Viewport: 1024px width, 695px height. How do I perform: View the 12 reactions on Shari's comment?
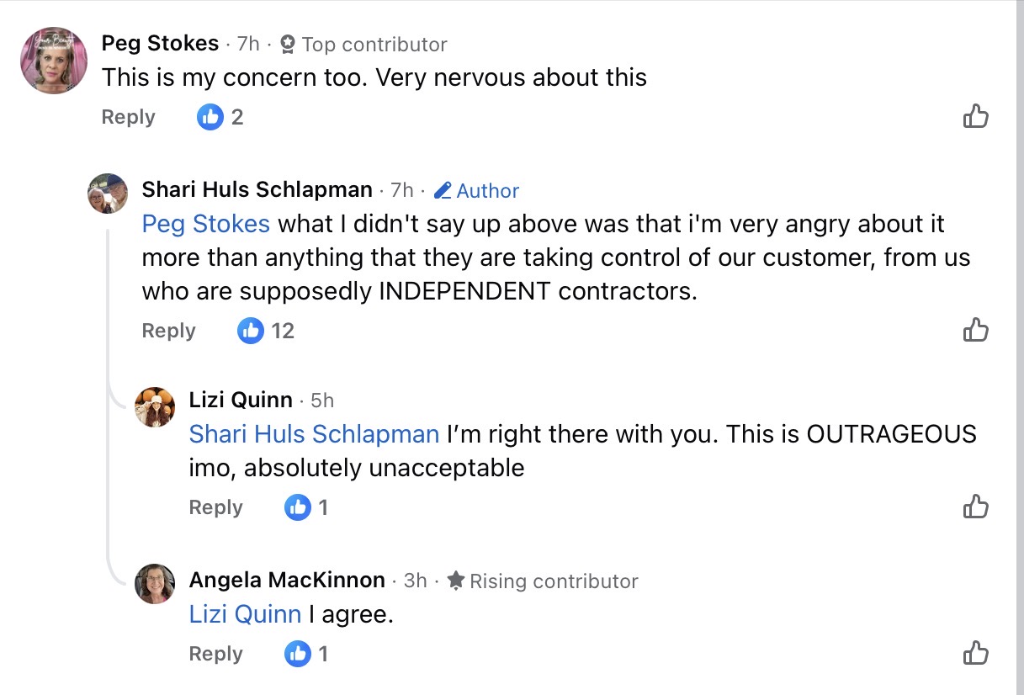point(266,331)
